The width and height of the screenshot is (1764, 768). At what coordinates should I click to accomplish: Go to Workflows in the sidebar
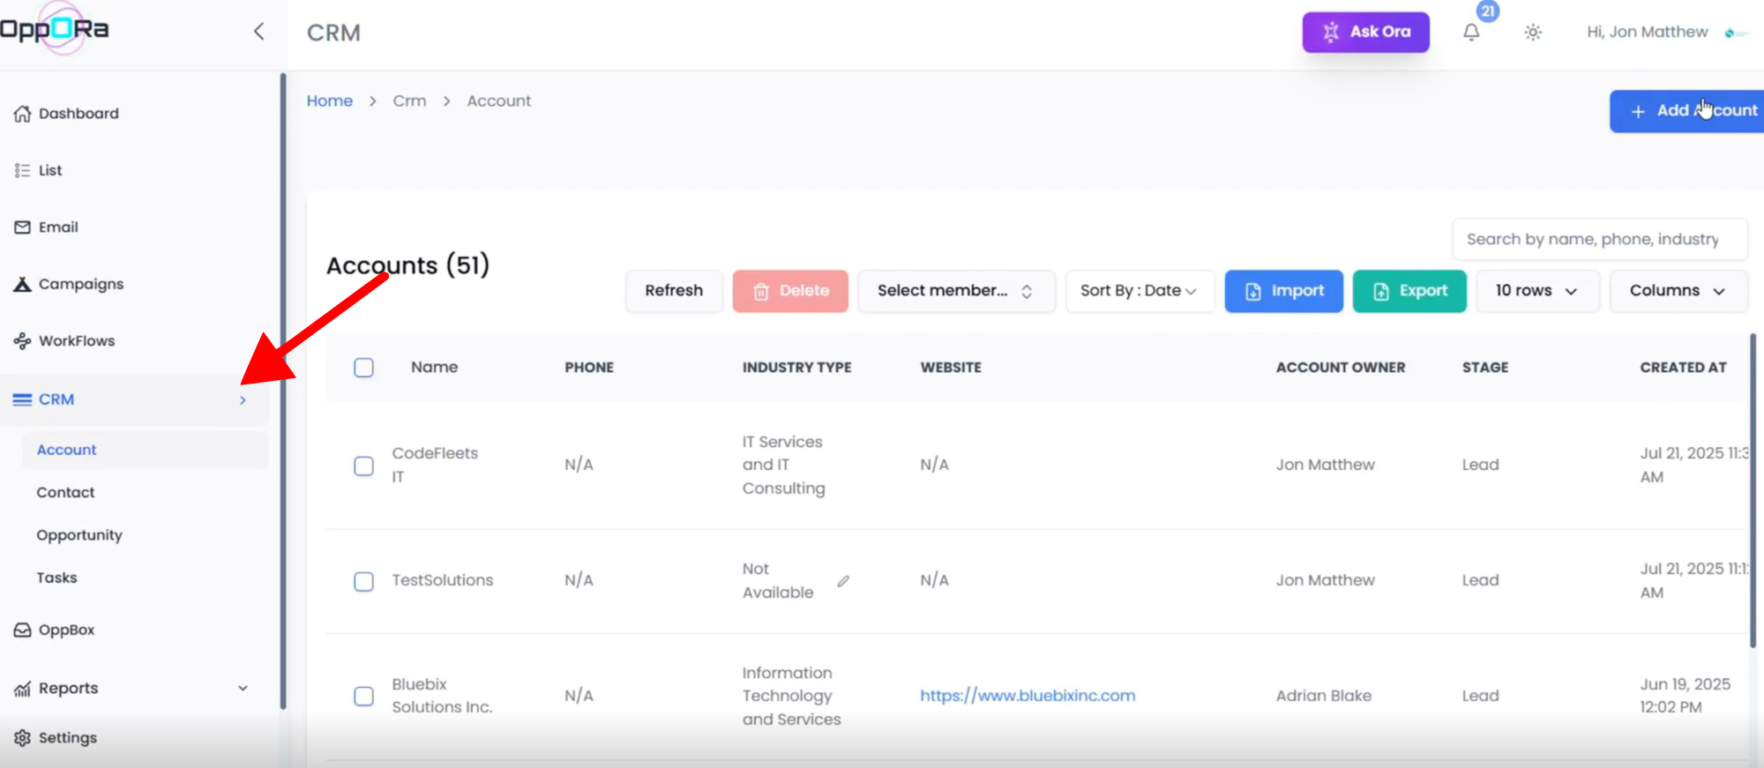point(76,341)
